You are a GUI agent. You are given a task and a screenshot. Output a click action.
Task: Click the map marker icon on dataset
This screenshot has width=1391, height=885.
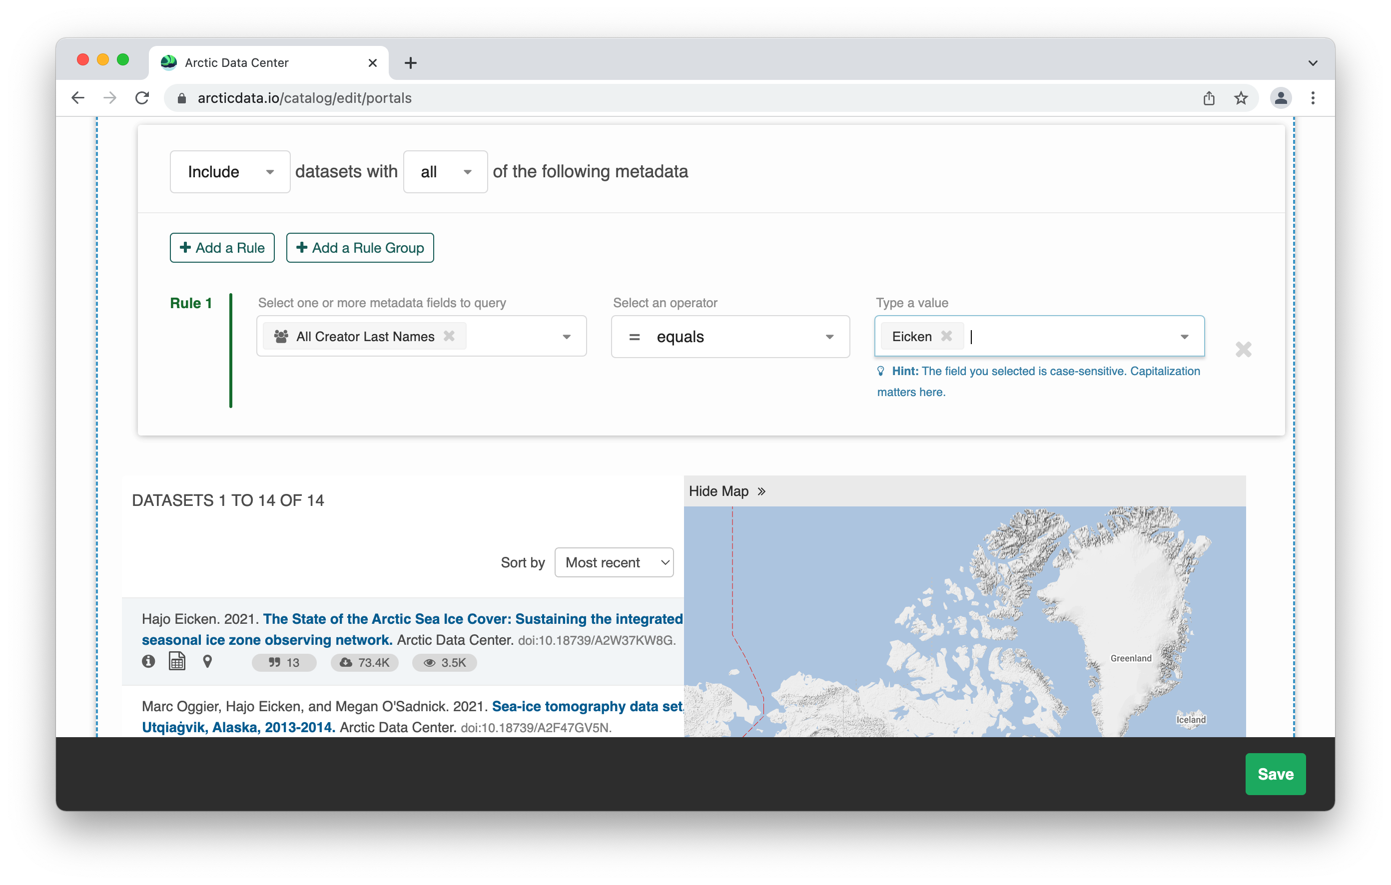[x=207, y=662]
